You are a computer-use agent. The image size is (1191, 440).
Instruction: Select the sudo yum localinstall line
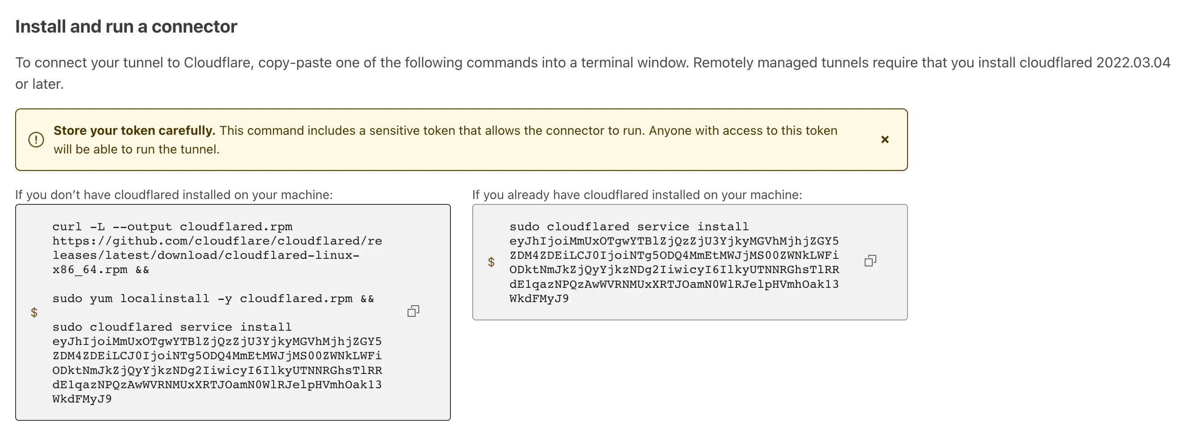tap(213, 299)
